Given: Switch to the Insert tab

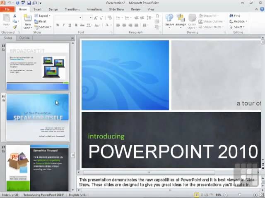Looking at the screenshot, I should pos(37,9).
